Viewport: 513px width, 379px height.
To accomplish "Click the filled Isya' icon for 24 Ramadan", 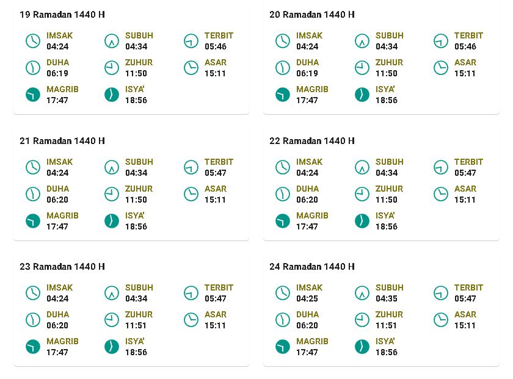I will click(x=362, y=347).
